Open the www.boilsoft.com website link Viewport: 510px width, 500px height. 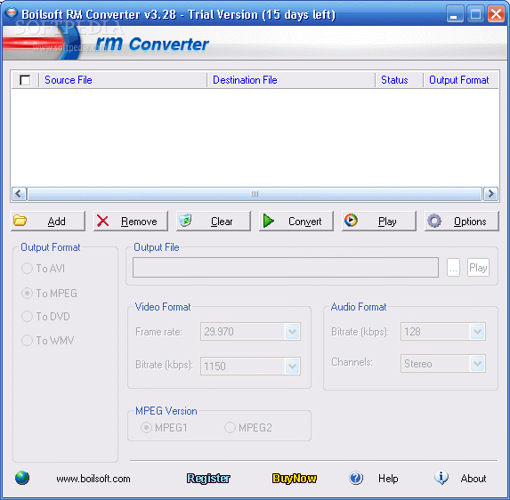click(93, 479)
